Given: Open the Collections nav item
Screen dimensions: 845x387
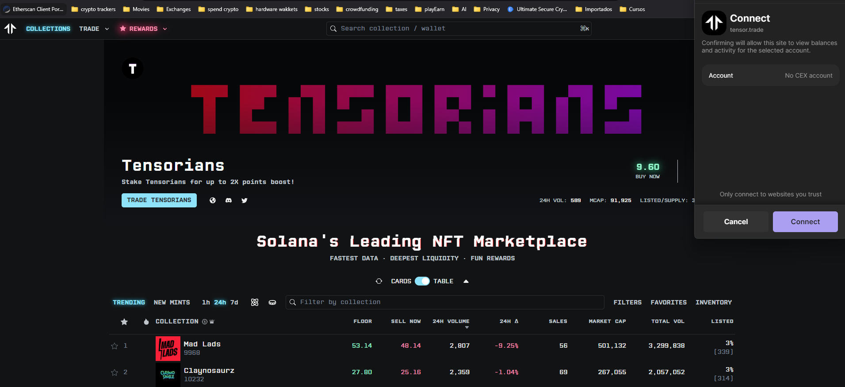Looking at the screenshot, I should 48,29.
